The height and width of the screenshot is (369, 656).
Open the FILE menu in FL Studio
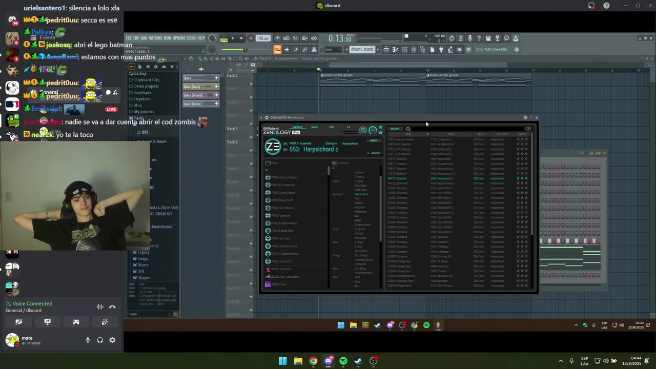click(129, 38)
